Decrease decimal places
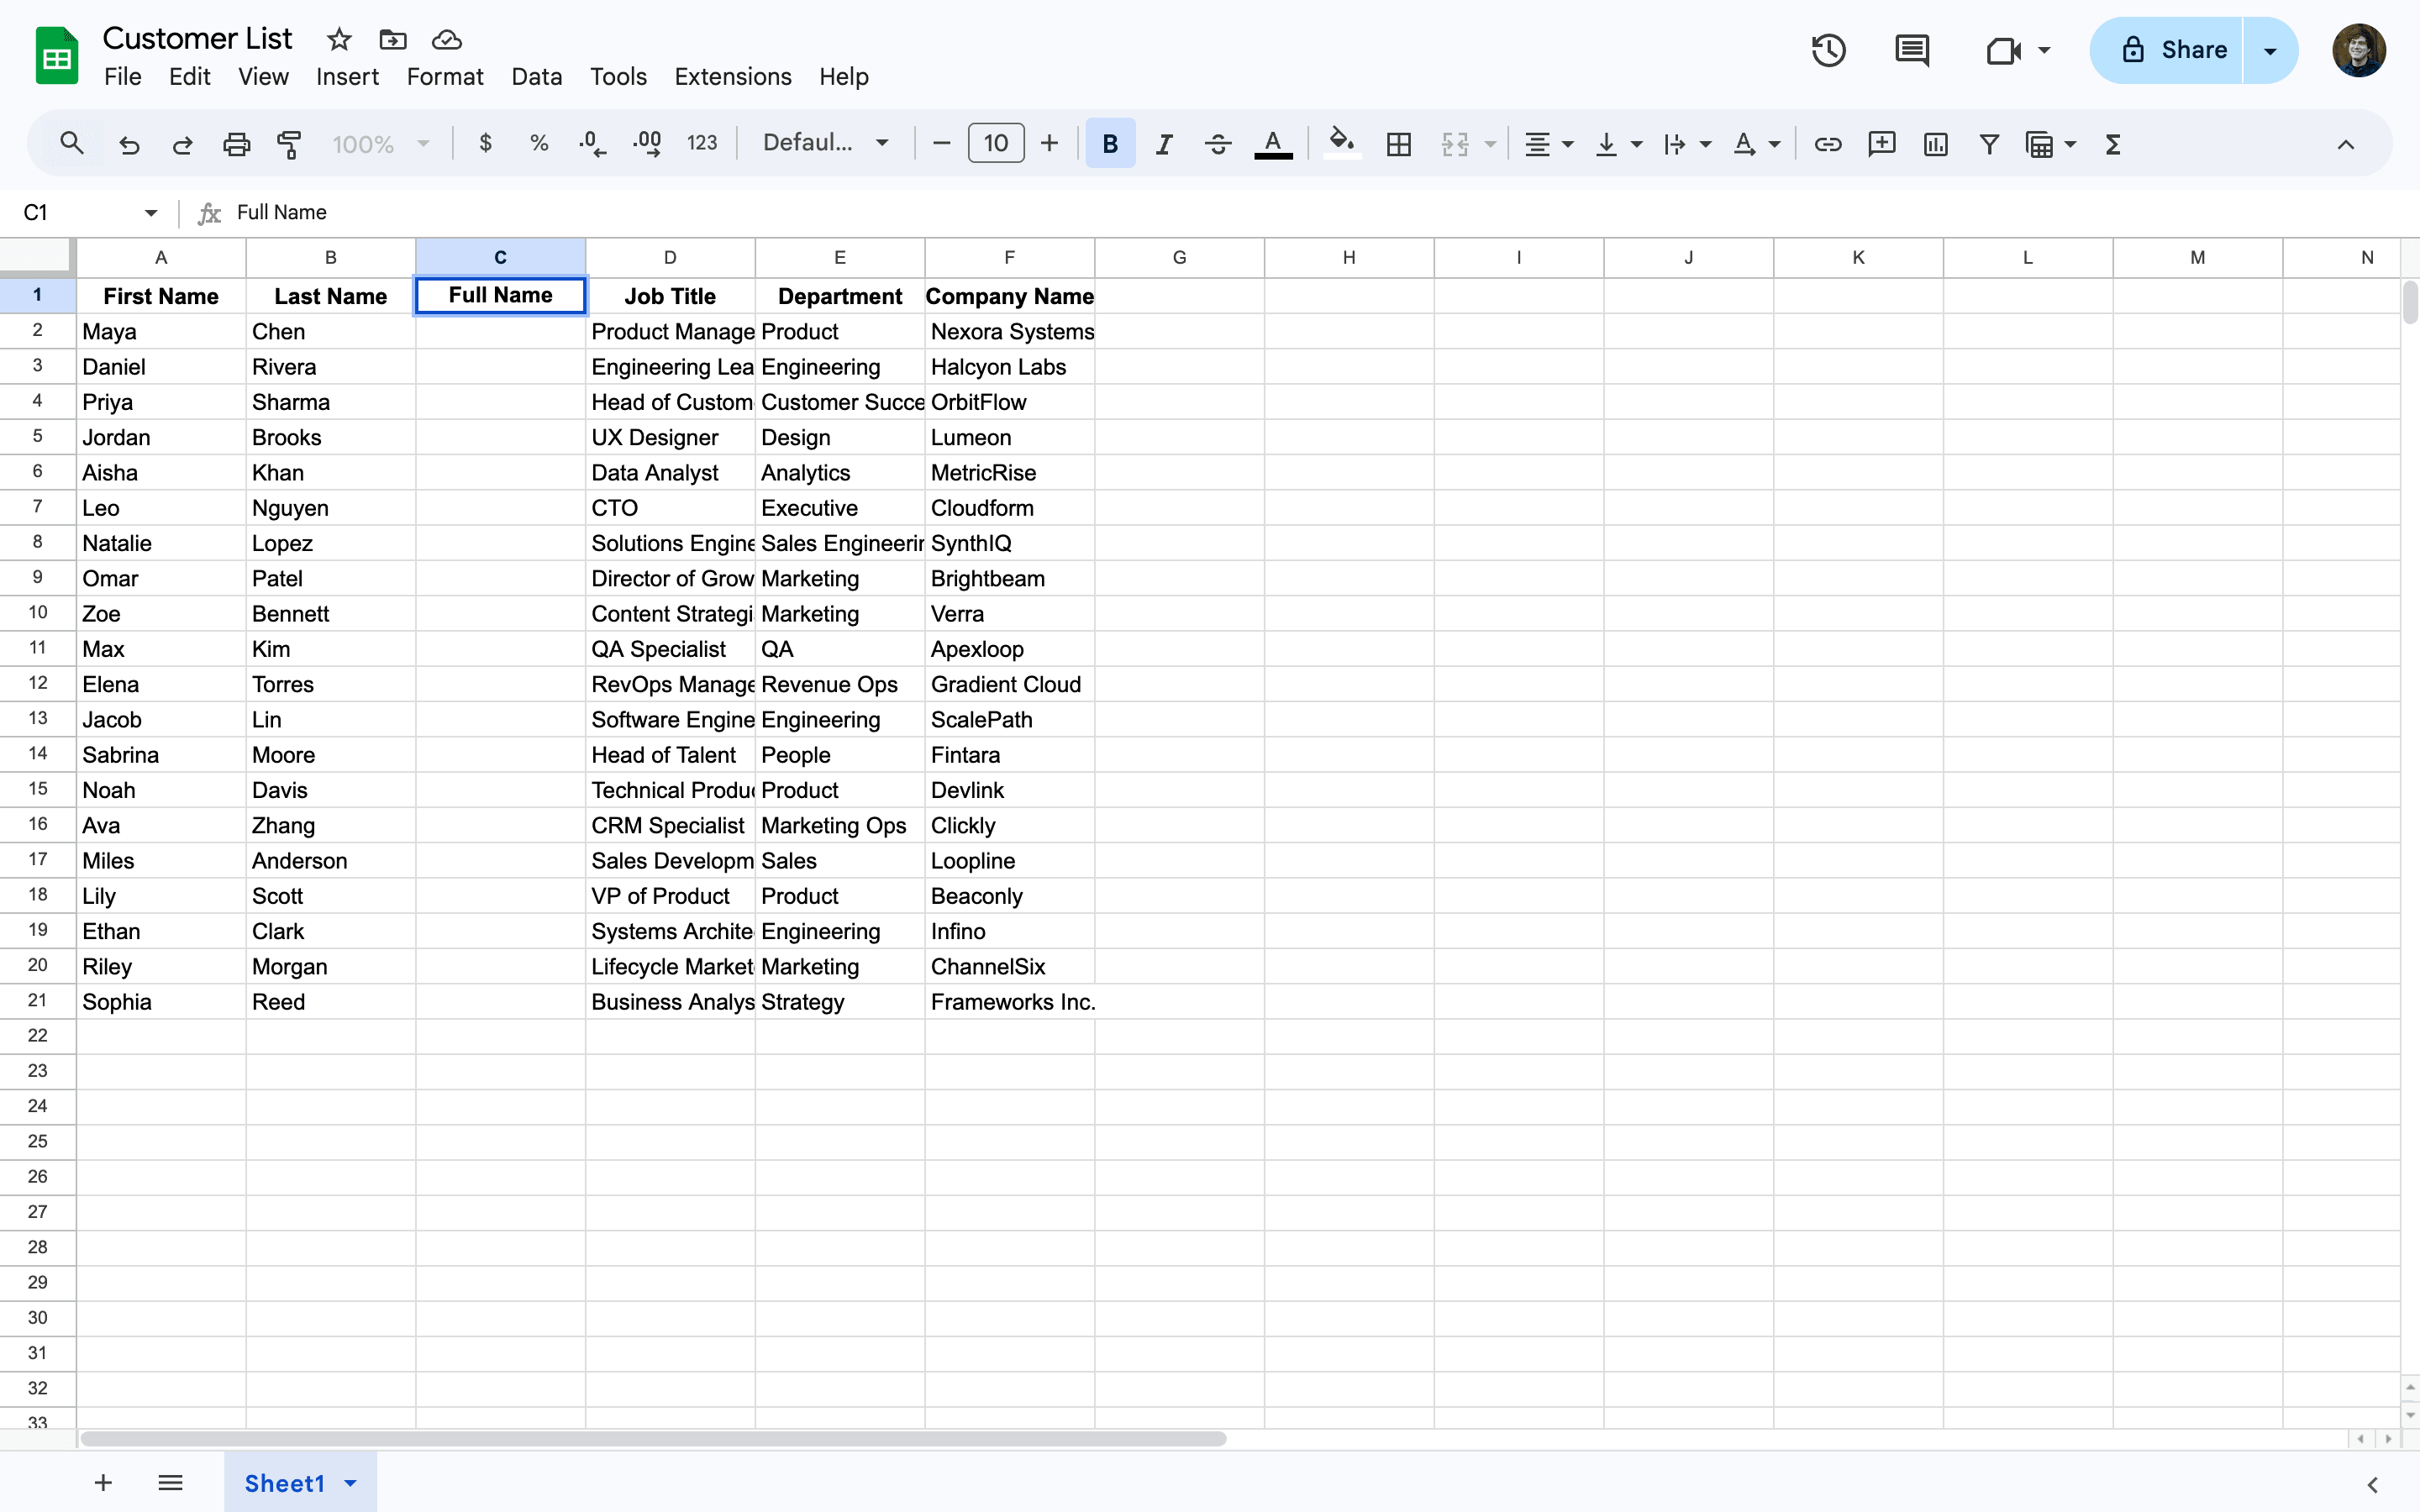 pyautogui.click(x=592, y=144)
